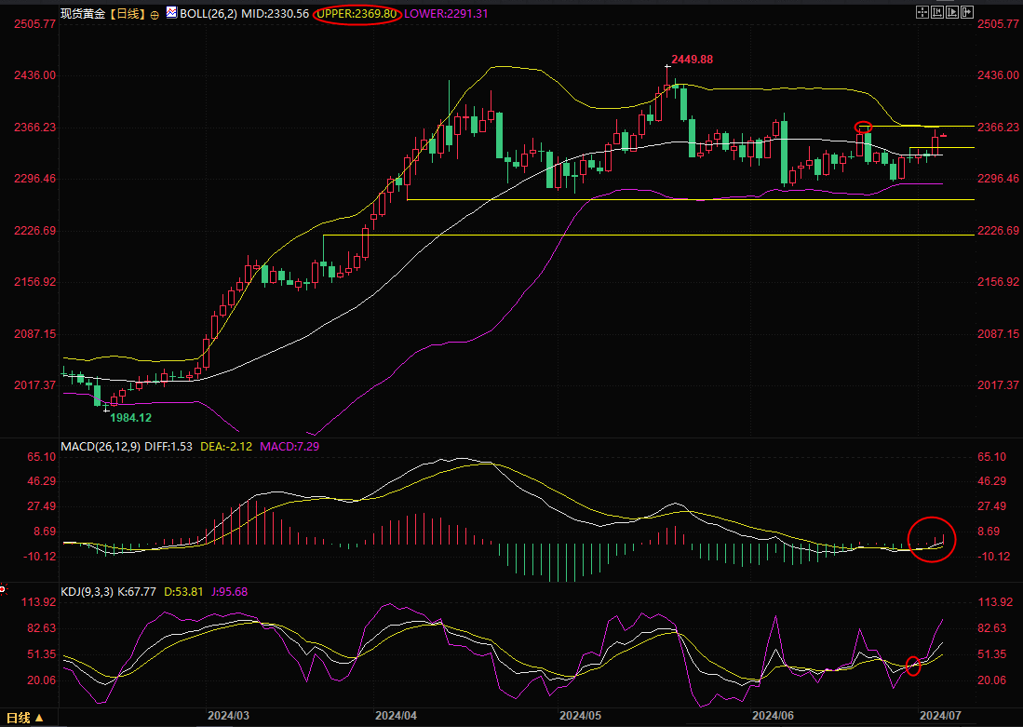Click the small circle-plus icon beside 日线

click(x=155, y=15)
